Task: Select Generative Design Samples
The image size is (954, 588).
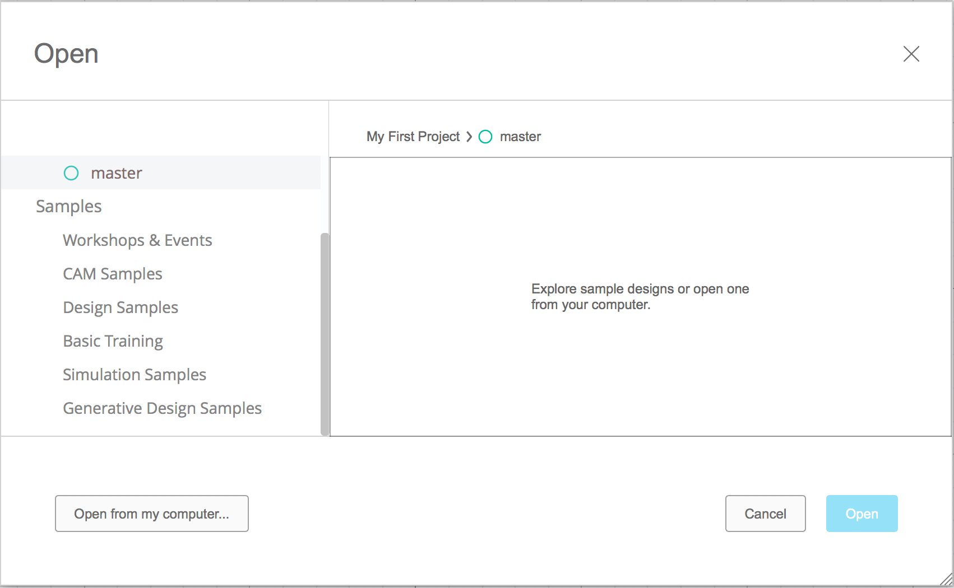Action: pos(163,408)
